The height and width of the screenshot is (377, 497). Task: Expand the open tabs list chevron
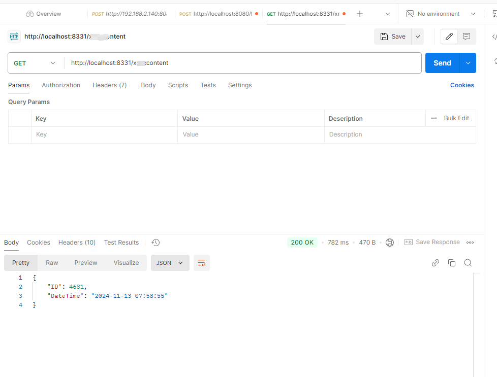(x=388, y=14)
